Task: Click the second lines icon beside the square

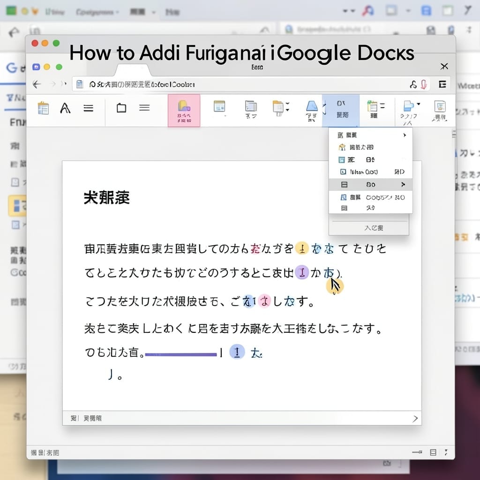Action: [x=144, y=107]
